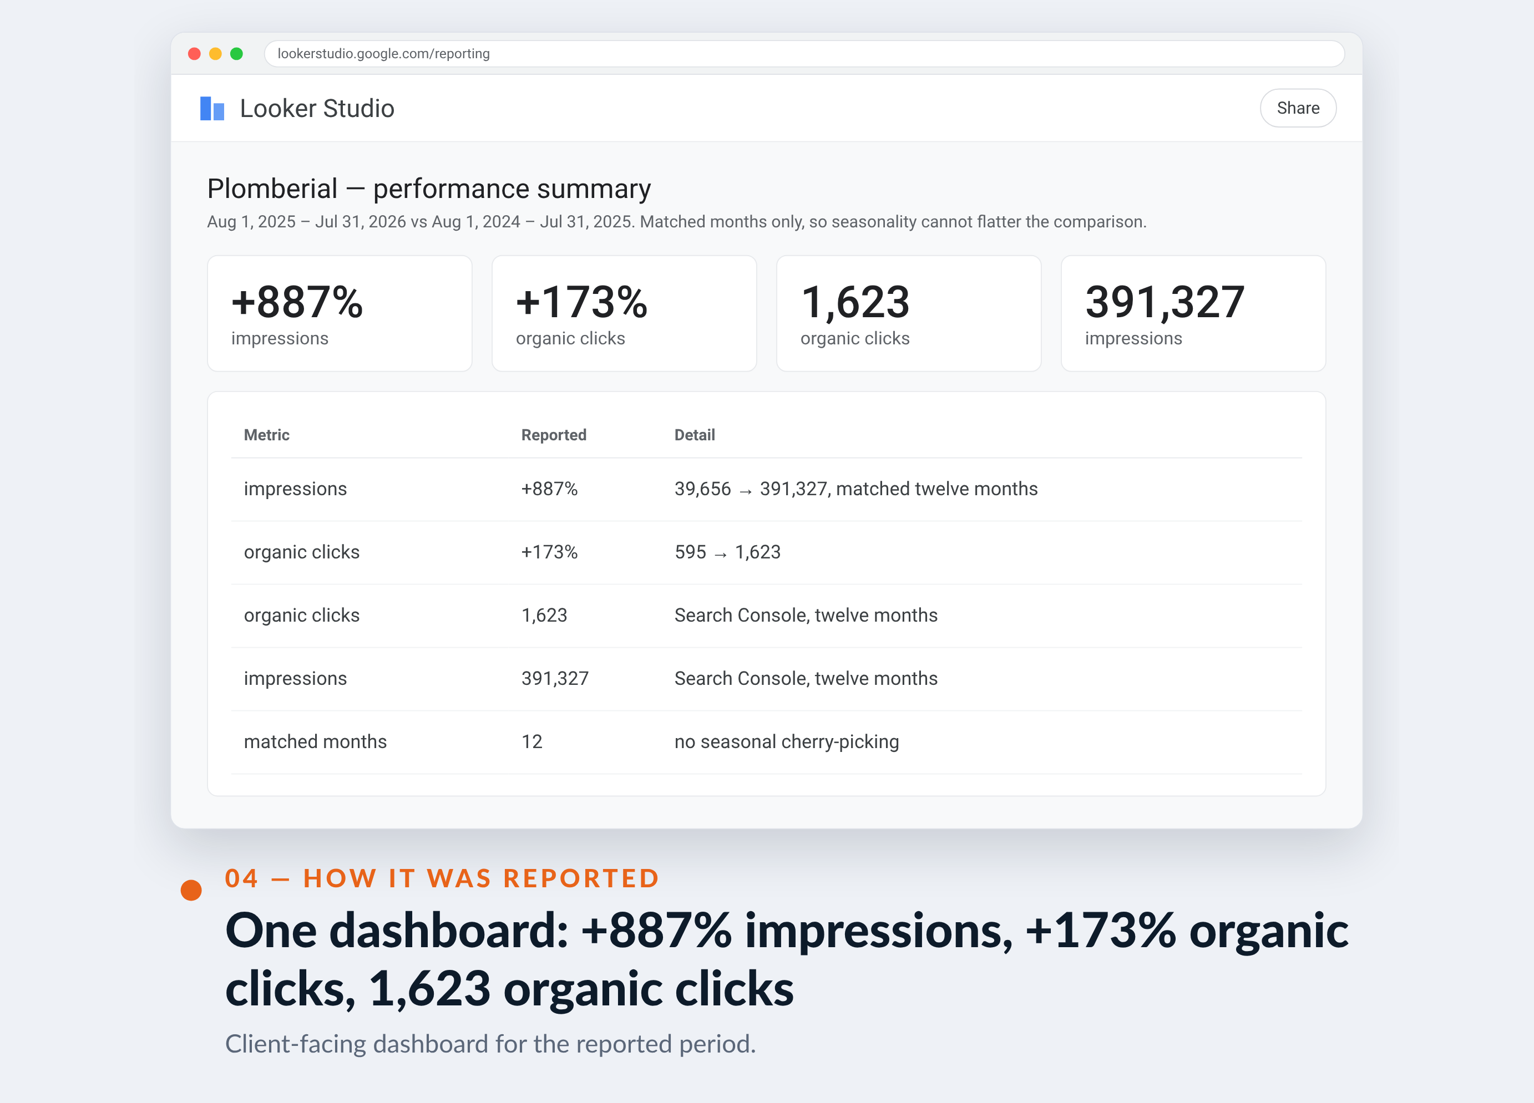
Task: Open the +887% impressions scorecard
Action: 340,313
